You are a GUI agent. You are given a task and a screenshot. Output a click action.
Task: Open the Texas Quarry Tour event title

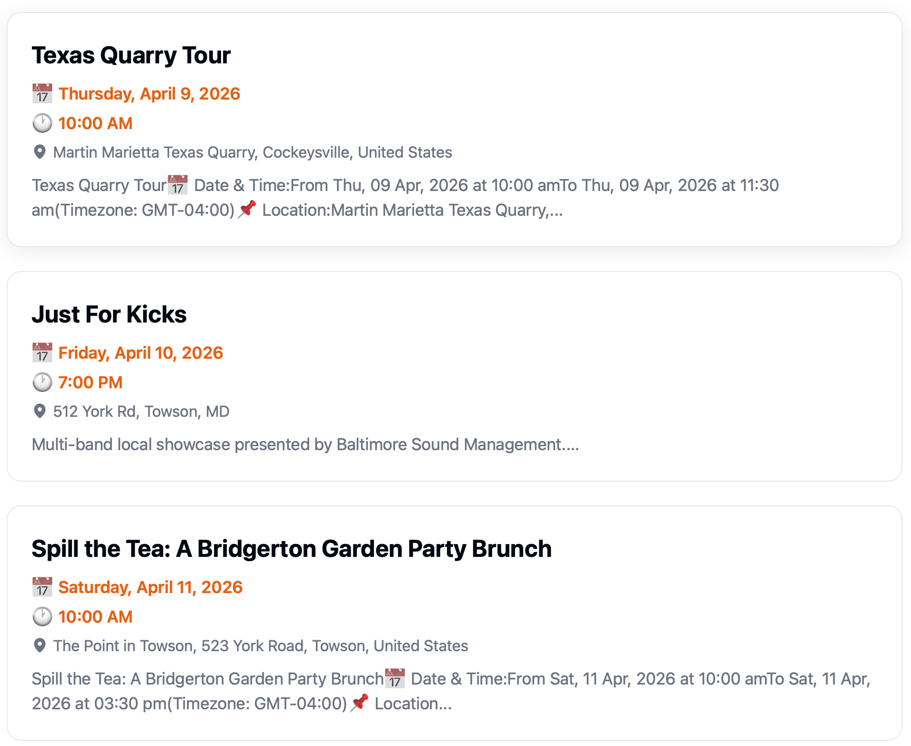[x=131, y=55]
